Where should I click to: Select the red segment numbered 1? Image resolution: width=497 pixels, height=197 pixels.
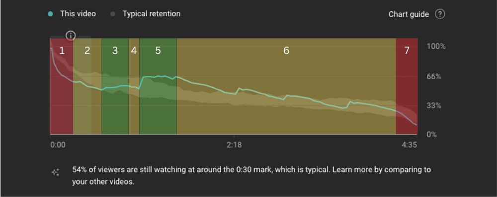point(62,86)
